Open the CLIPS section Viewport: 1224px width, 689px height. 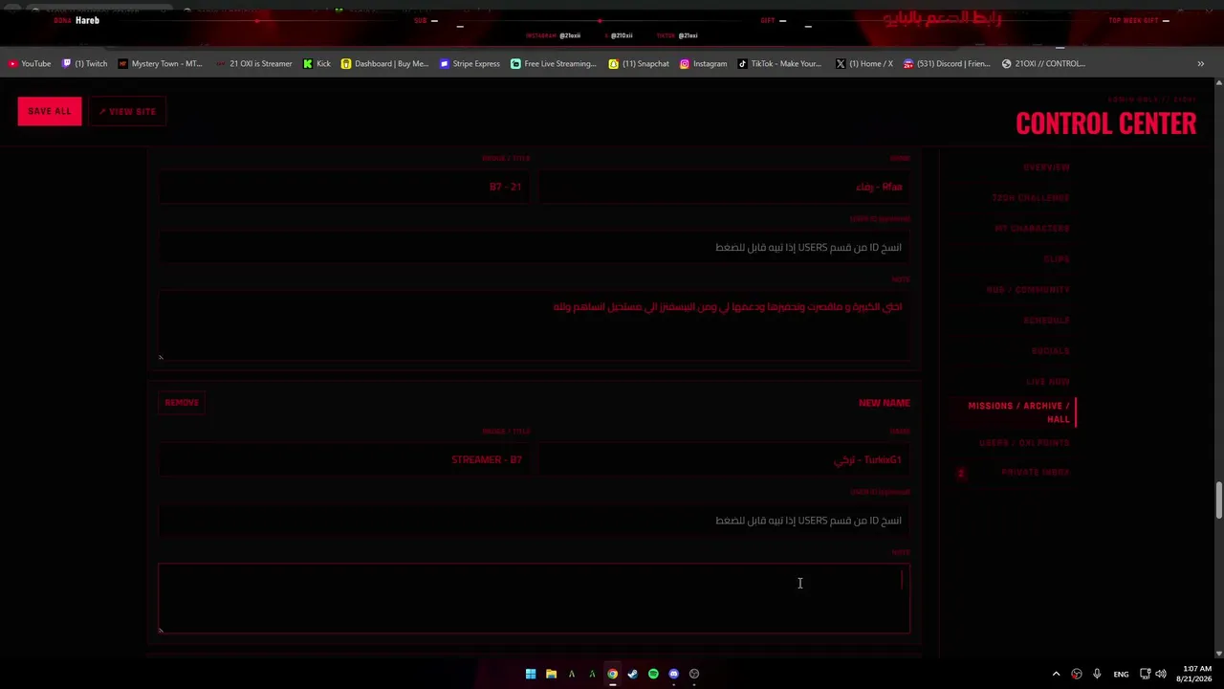(1057, 259)
